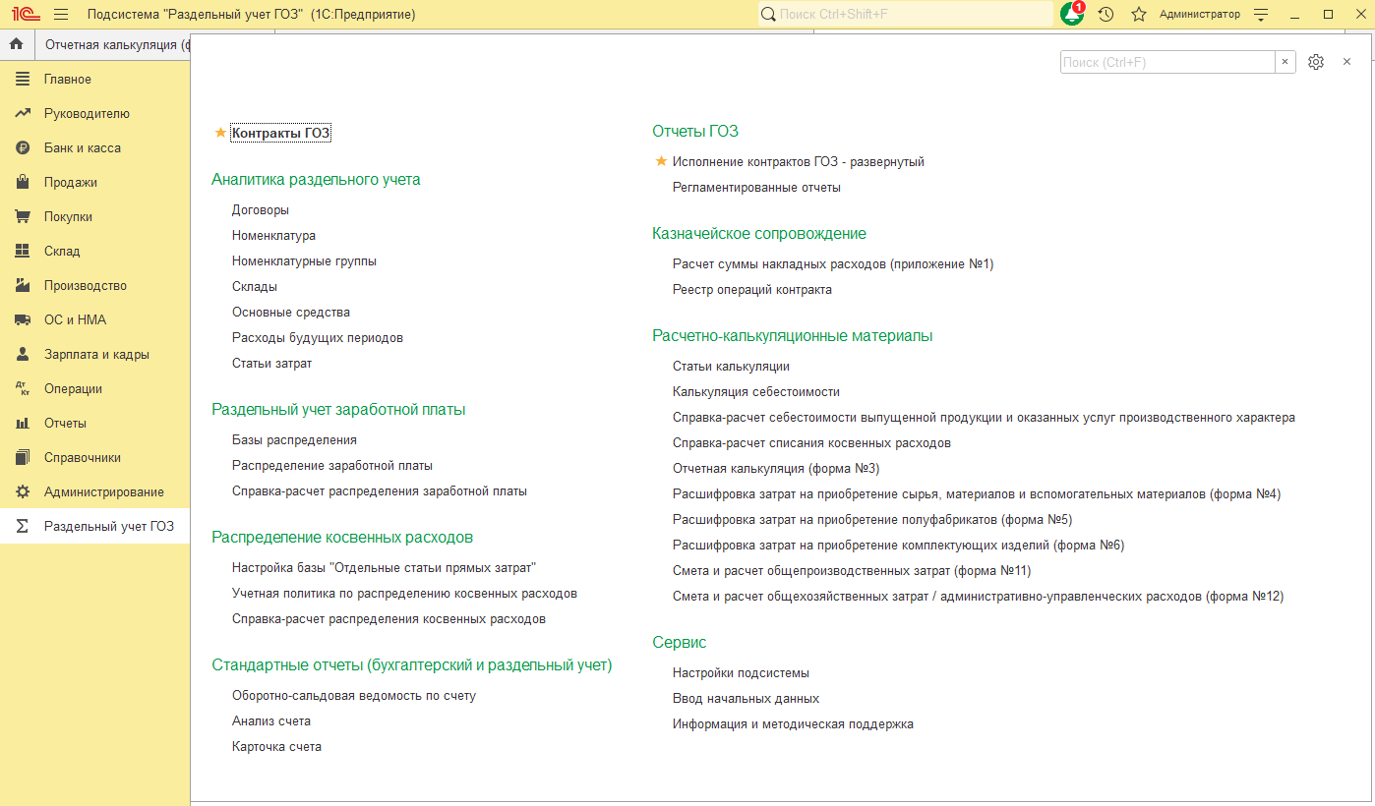The height and width of the screenshot is (806, 1375).
Task: Open the Производство section
Action: (86, 285)
